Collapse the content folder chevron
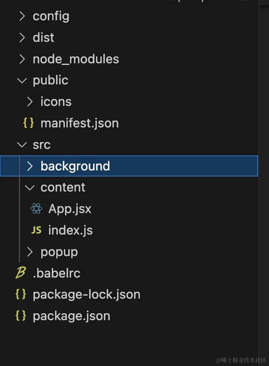Viewport: 269px width, 366px height. (30, 187)
